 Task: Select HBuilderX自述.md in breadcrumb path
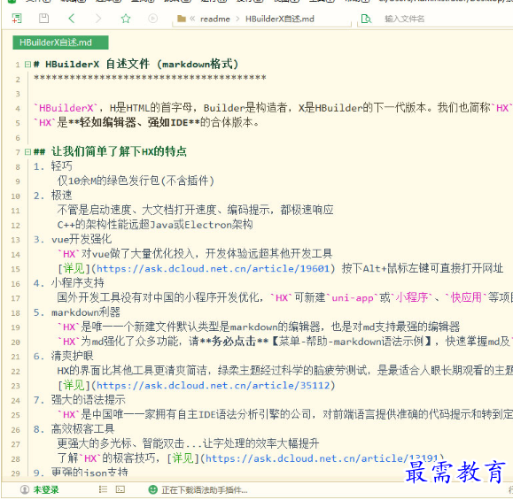[280, 19]
